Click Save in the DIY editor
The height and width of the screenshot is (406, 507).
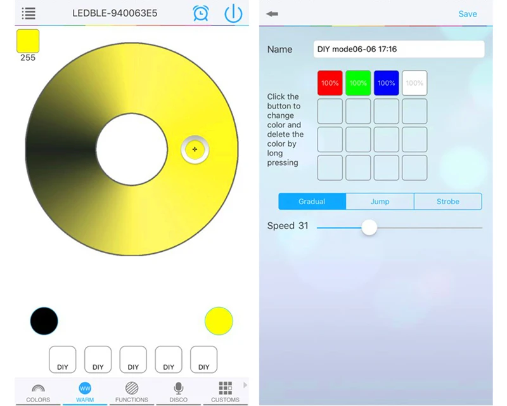[x=468, y=14]
